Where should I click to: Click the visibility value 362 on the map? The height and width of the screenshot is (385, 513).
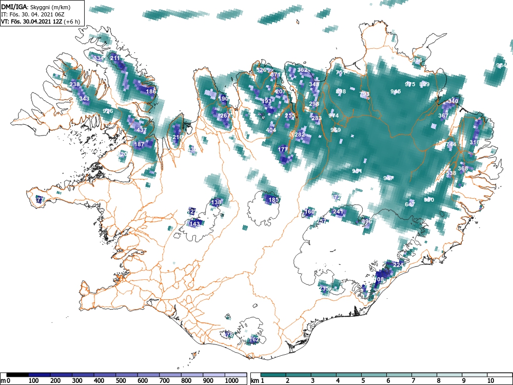tap(302, 70)
